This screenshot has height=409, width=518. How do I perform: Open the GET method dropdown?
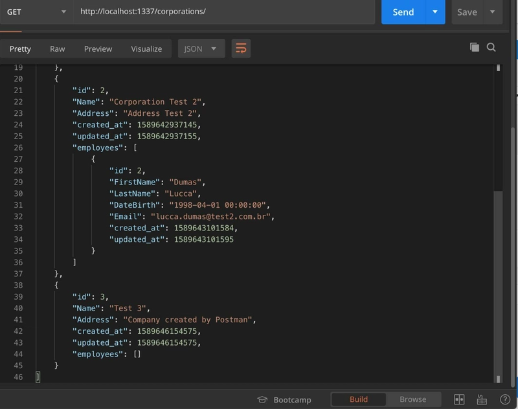tap(36, 12)
